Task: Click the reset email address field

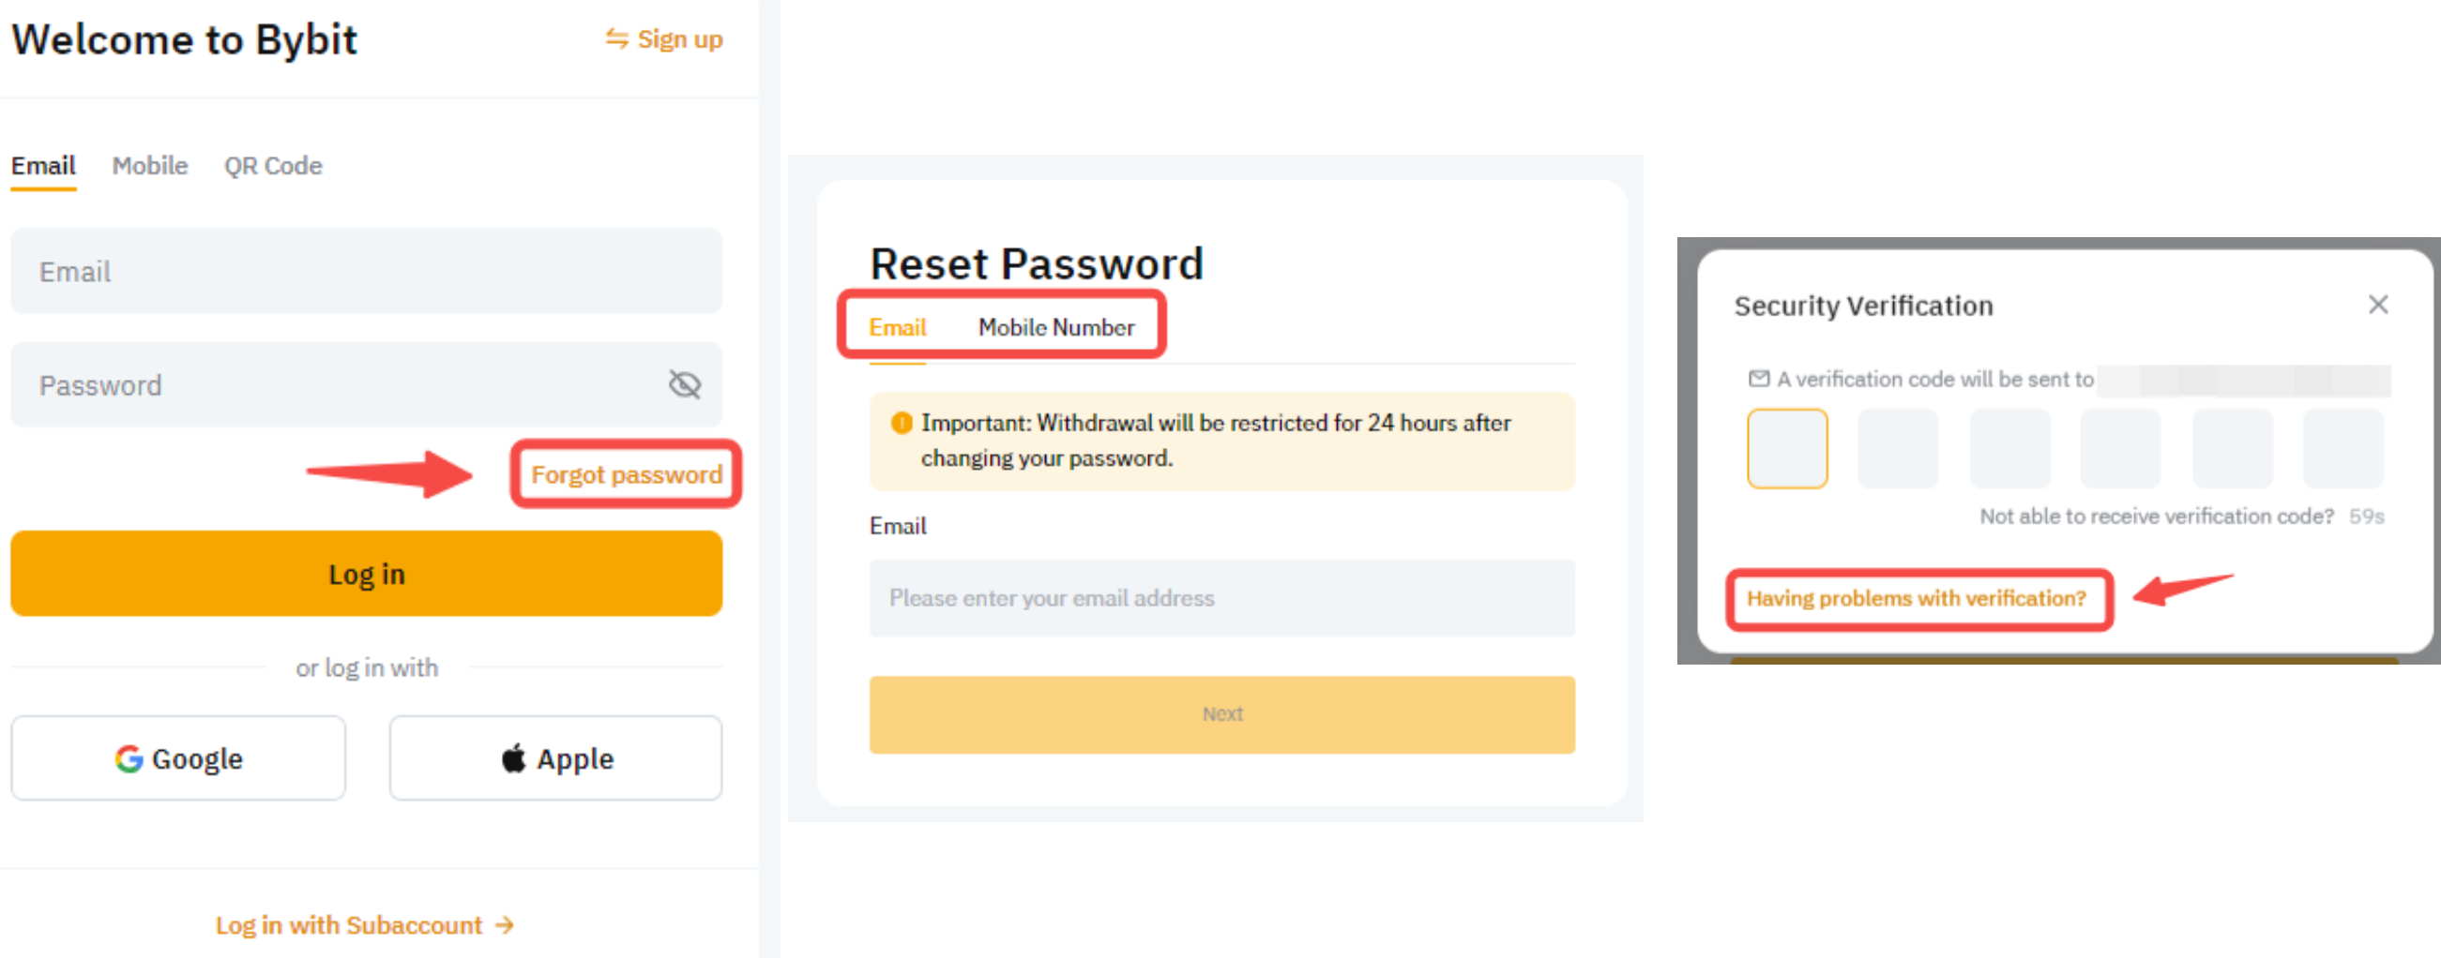Action: [x=1221, y=598]
